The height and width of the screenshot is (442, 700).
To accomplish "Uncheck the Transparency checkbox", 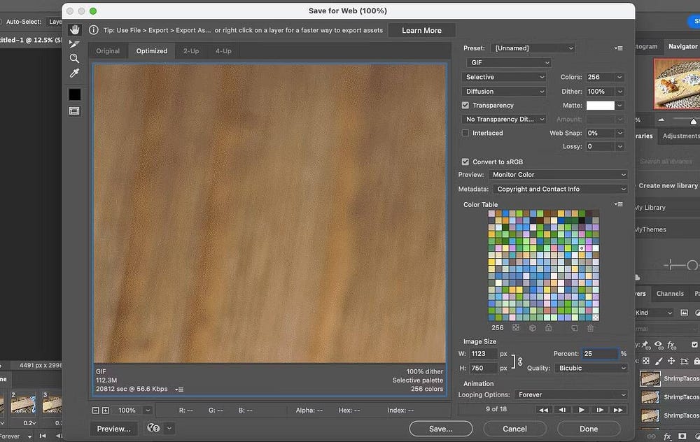I will coord(465,106).
